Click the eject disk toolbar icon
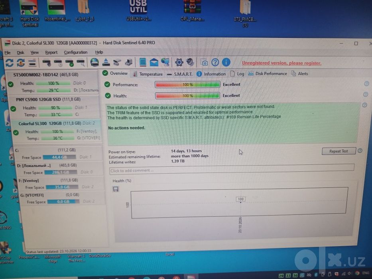The width and height of the screenshot is (372, 279). click(x=106, y=63)
